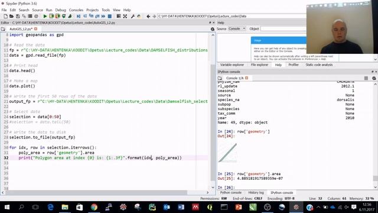Step into function debug icon

click(x=91, y=16)
